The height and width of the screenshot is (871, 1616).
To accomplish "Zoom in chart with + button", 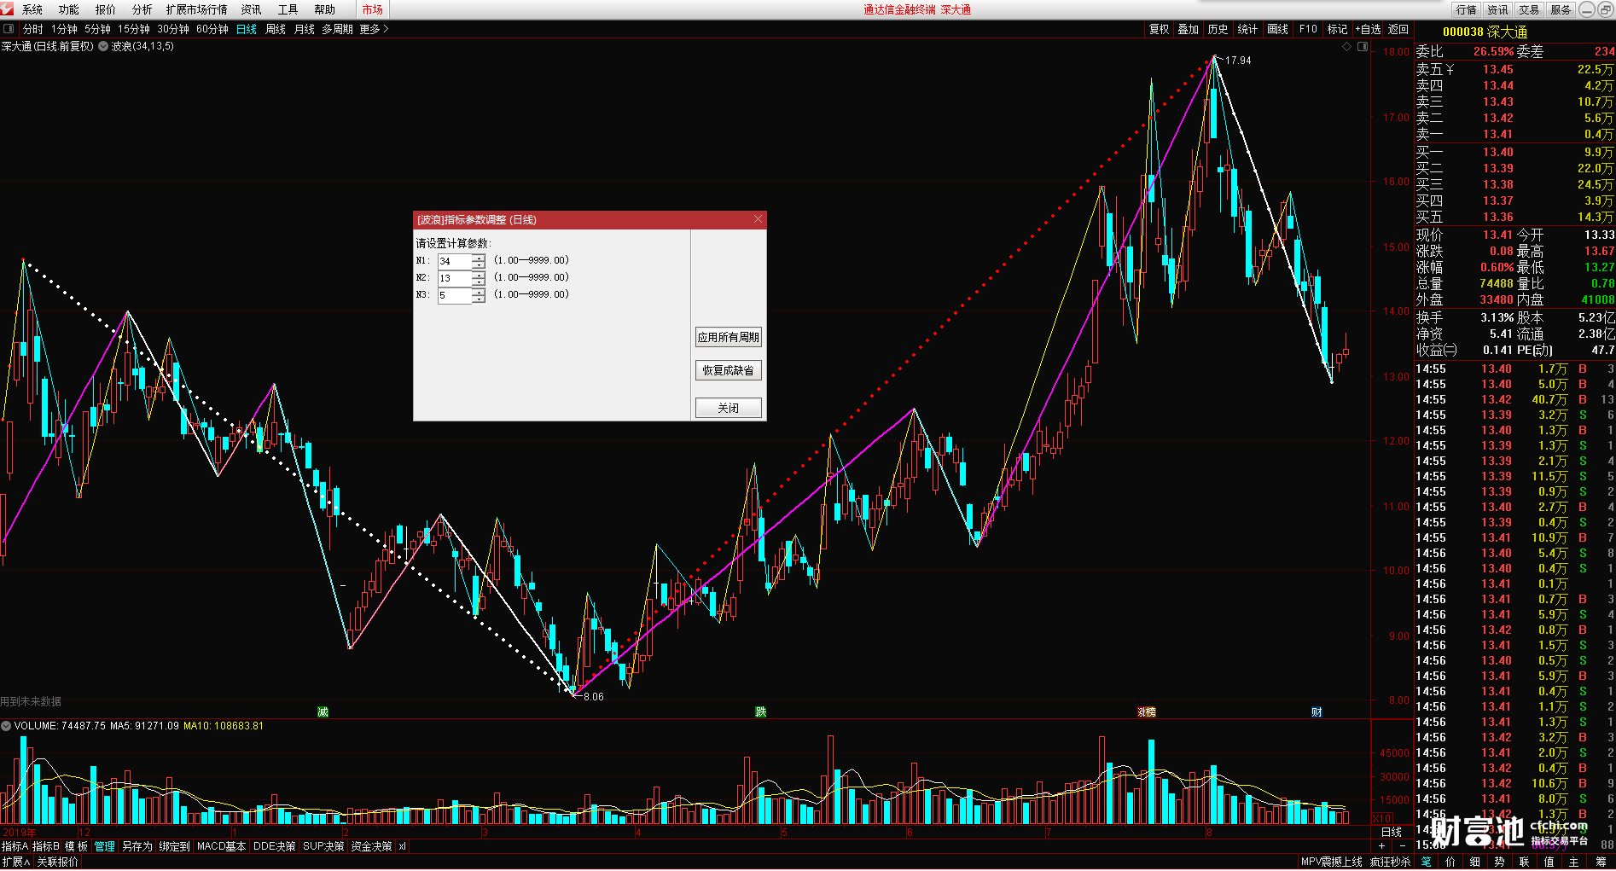I will [1382, 845].
